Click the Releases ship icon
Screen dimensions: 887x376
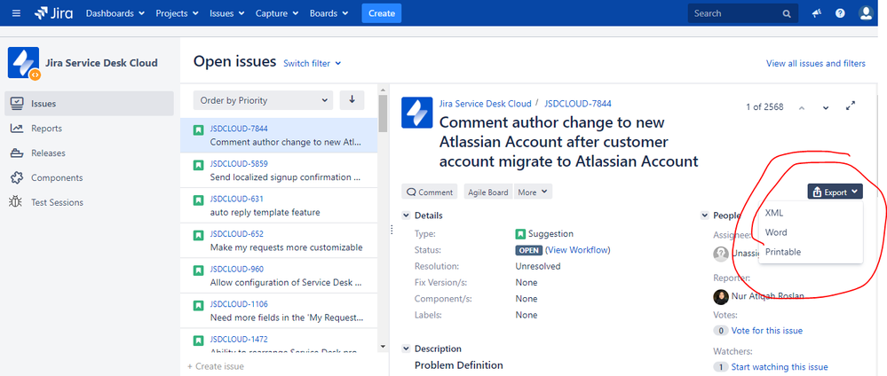point(17,153)
